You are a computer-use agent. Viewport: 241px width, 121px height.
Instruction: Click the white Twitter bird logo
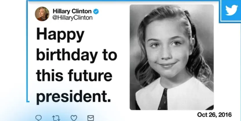232,10
